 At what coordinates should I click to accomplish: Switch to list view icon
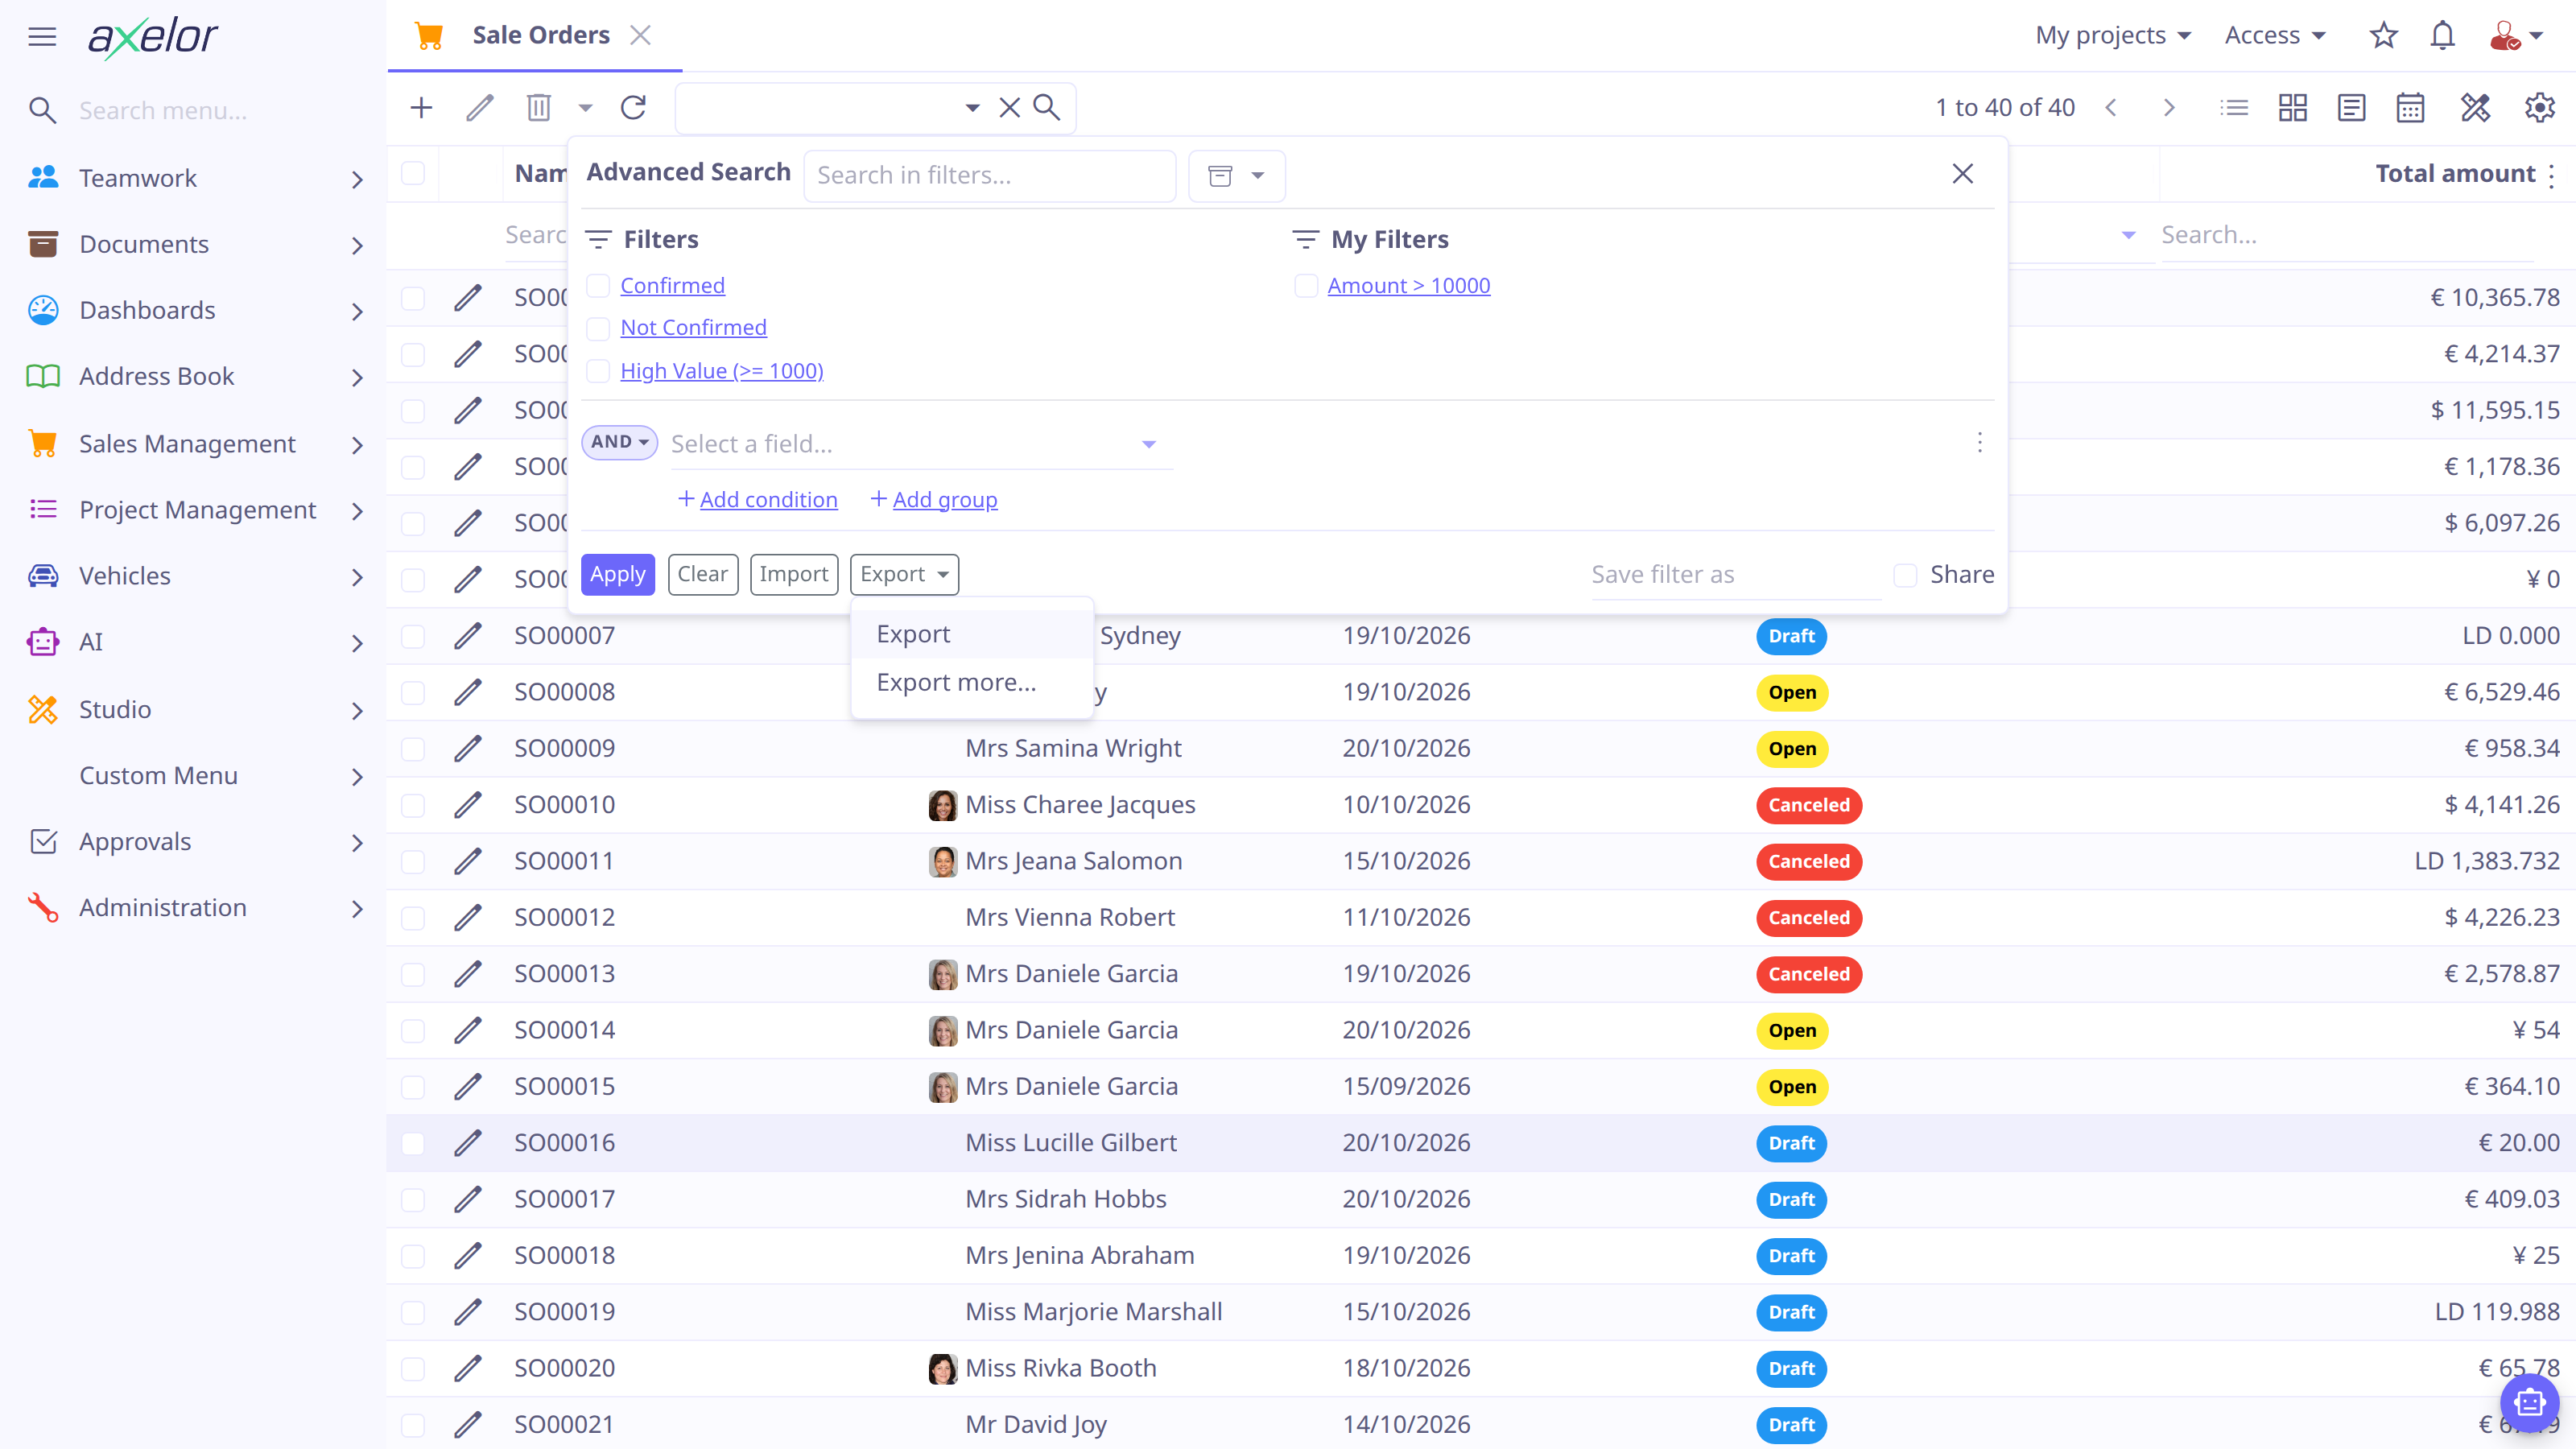coord(2234,107)
